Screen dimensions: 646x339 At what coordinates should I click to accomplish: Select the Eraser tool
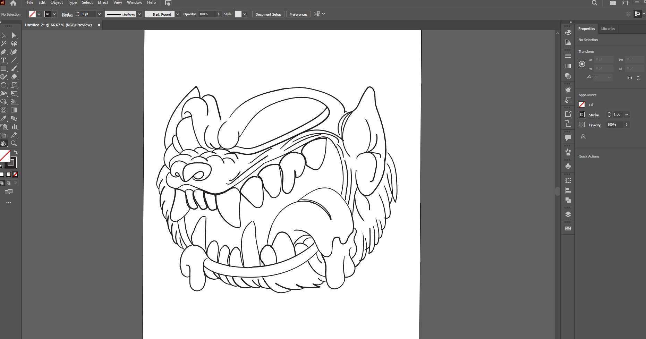[14, 77]
